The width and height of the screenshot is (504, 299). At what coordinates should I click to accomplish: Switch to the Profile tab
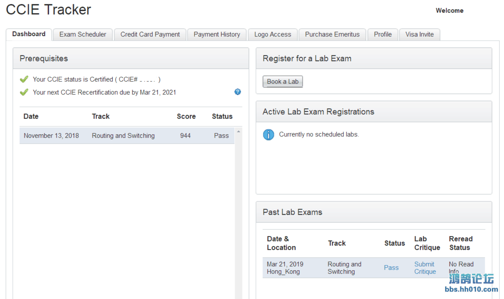383,34
